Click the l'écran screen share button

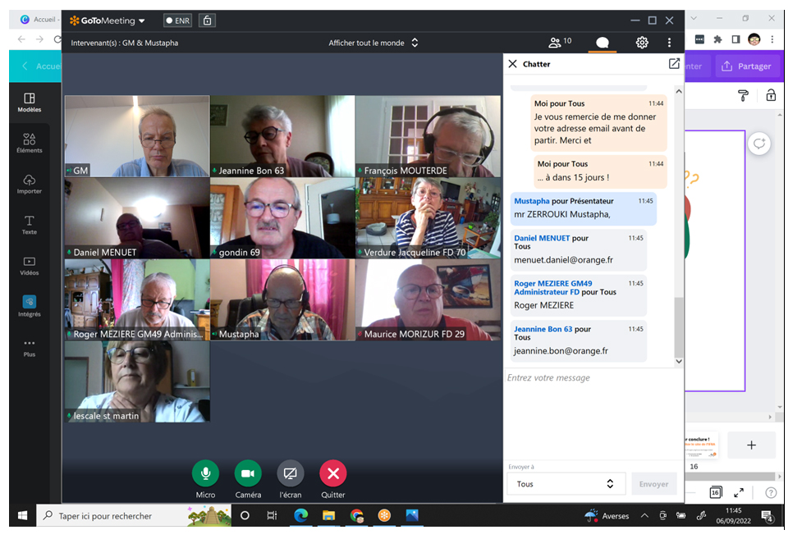290,473
